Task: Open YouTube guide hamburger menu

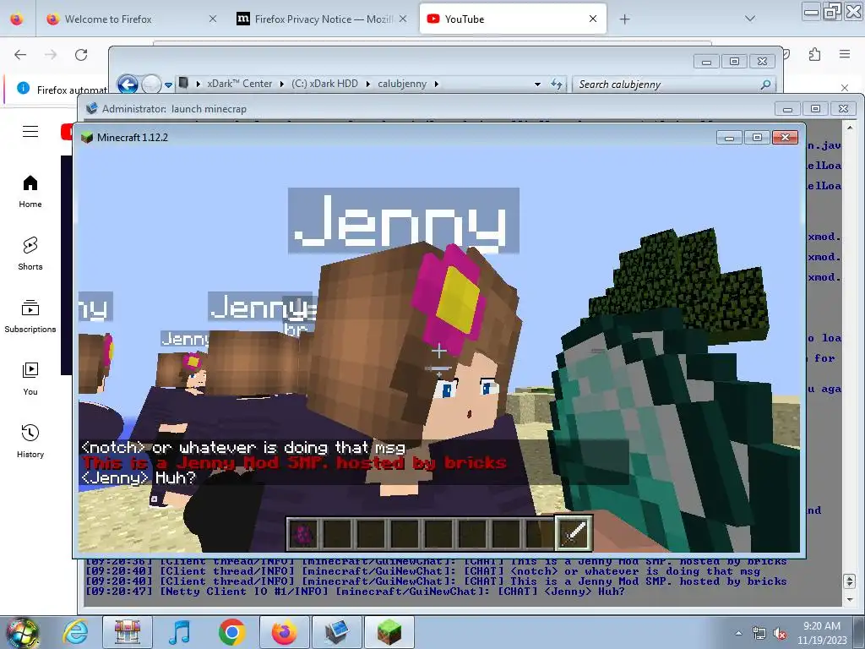Action: [30, 131]
